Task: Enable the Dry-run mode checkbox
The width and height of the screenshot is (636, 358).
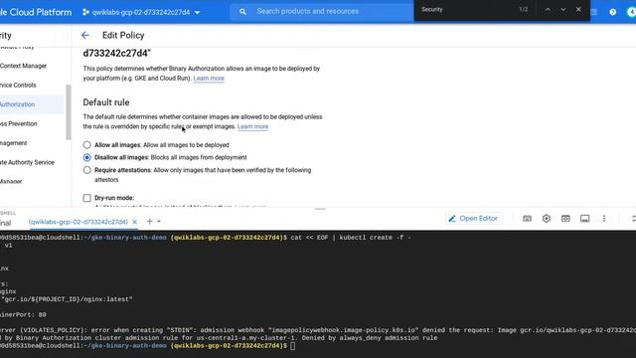Action: [86, 198]
